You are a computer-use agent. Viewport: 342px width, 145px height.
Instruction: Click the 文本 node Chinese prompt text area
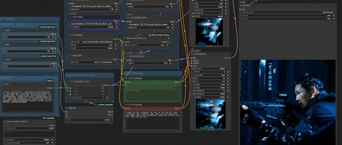tap(28, 101)
